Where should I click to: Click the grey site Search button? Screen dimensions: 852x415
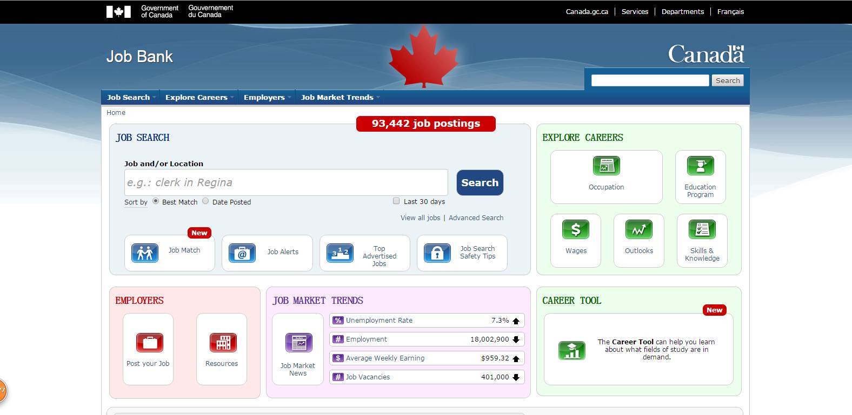(x=728, y=80)
